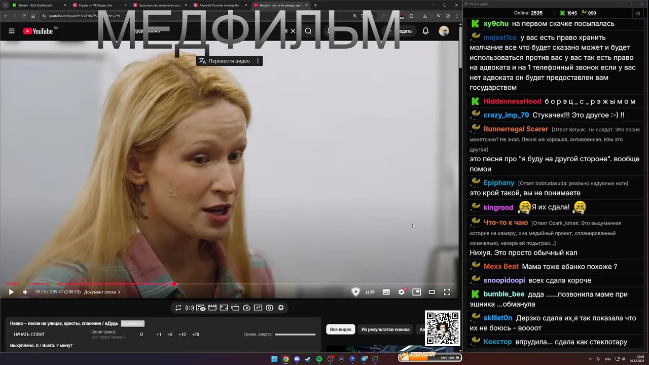This screenshot has width=649, height=365.
Task: Open browser extensions puzzle icon
Action: (x=411, y=16)
